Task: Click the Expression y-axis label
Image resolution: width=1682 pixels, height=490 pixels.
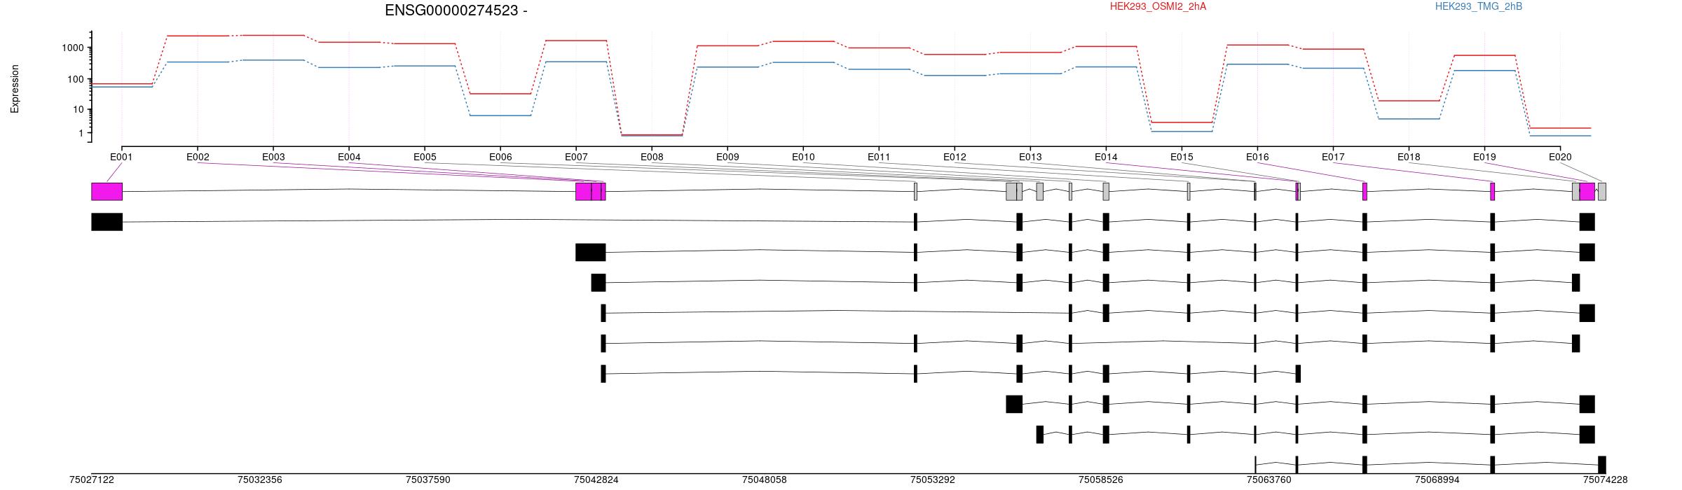Action: (15, 89)
